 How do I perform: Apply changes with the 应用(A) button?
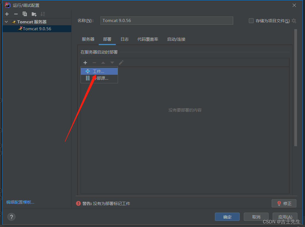pyautogui.click(x=285, y=217)
